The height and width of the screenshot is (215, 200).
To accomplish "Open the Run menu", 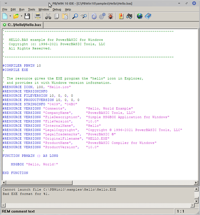I will [22, 9].
